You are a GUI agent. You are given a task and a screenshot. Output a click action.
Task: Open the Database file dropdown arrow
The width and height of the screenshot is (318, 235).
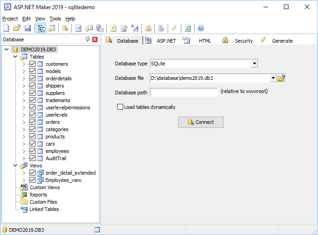(x=273, y=78)
